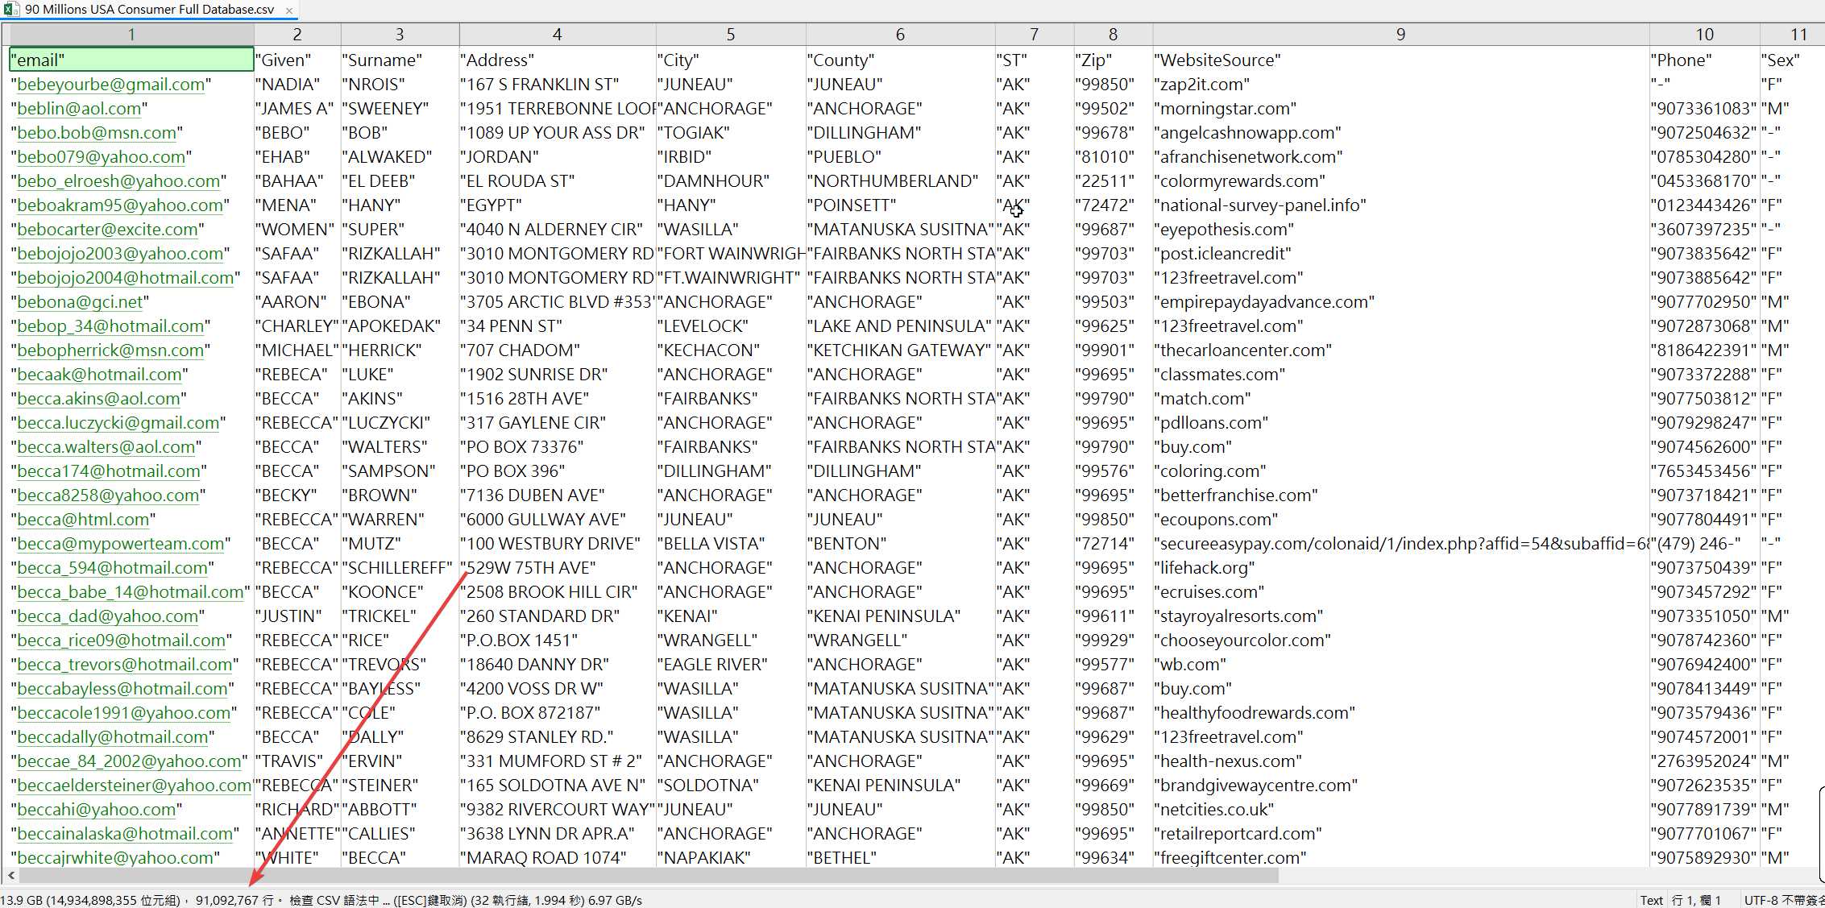Open the beblin@aol.com email link
Viewport: 1825px width, 908px height.
click(x=79, y=109)
